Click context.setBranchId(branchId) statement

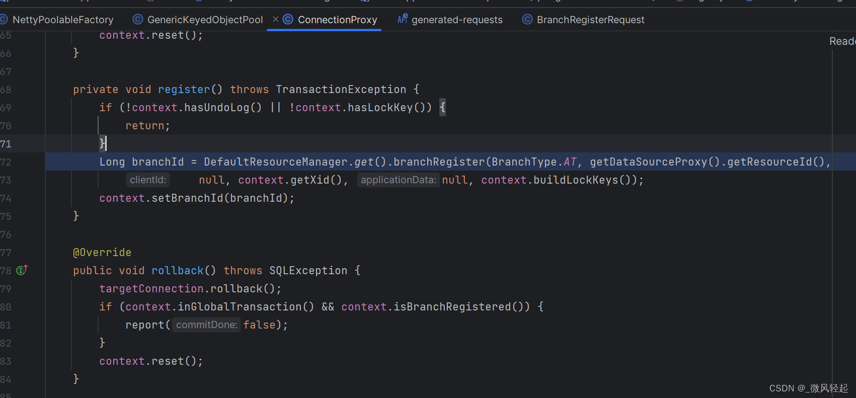point(197,198)
